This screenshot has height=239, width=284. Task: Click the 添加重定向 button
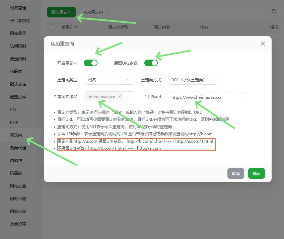[61, 12]
